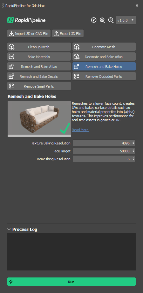Click inside the Process Log output area
The height and width of the screenshot is (293, 143).
71,251
